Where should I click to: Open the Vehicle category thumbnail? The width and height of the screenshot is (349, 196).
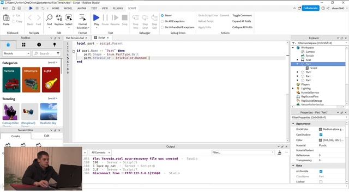point(11,80)
